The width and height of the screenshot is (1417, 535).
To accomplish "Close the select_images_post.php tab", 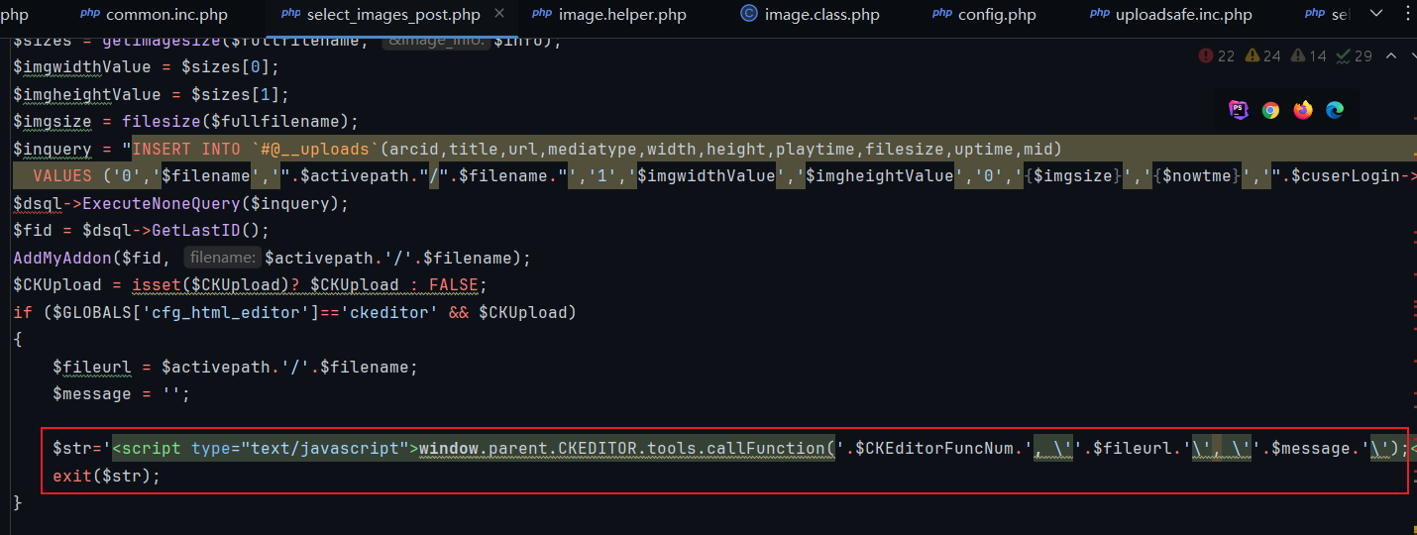I will (x=499, y=14).
